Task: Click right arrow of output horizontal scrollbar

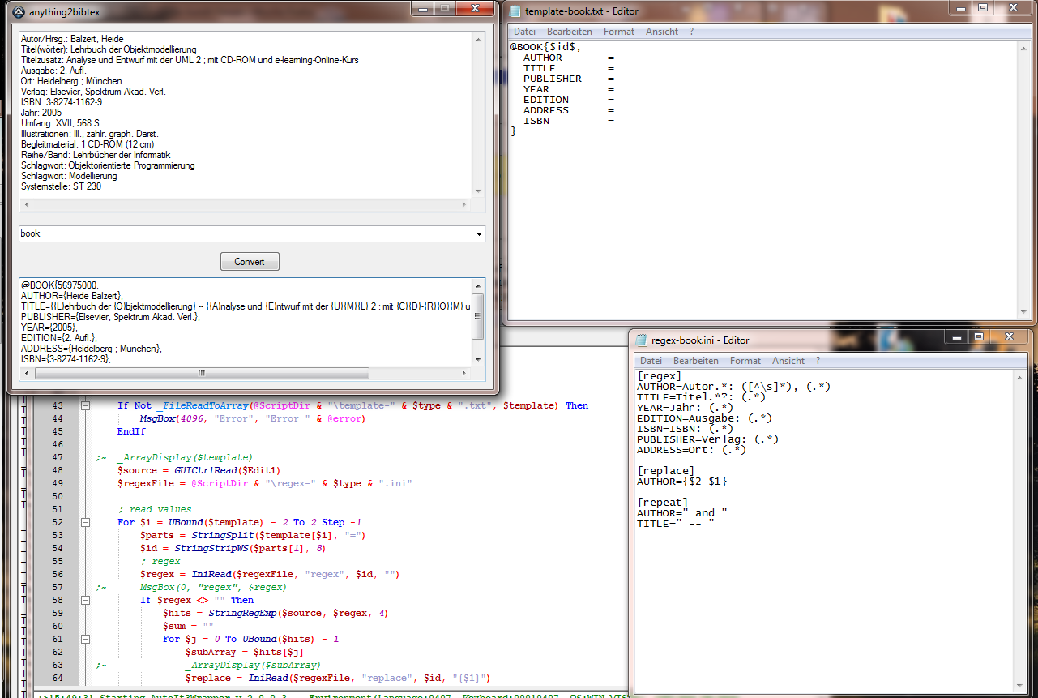Action: tap(464, 374)
